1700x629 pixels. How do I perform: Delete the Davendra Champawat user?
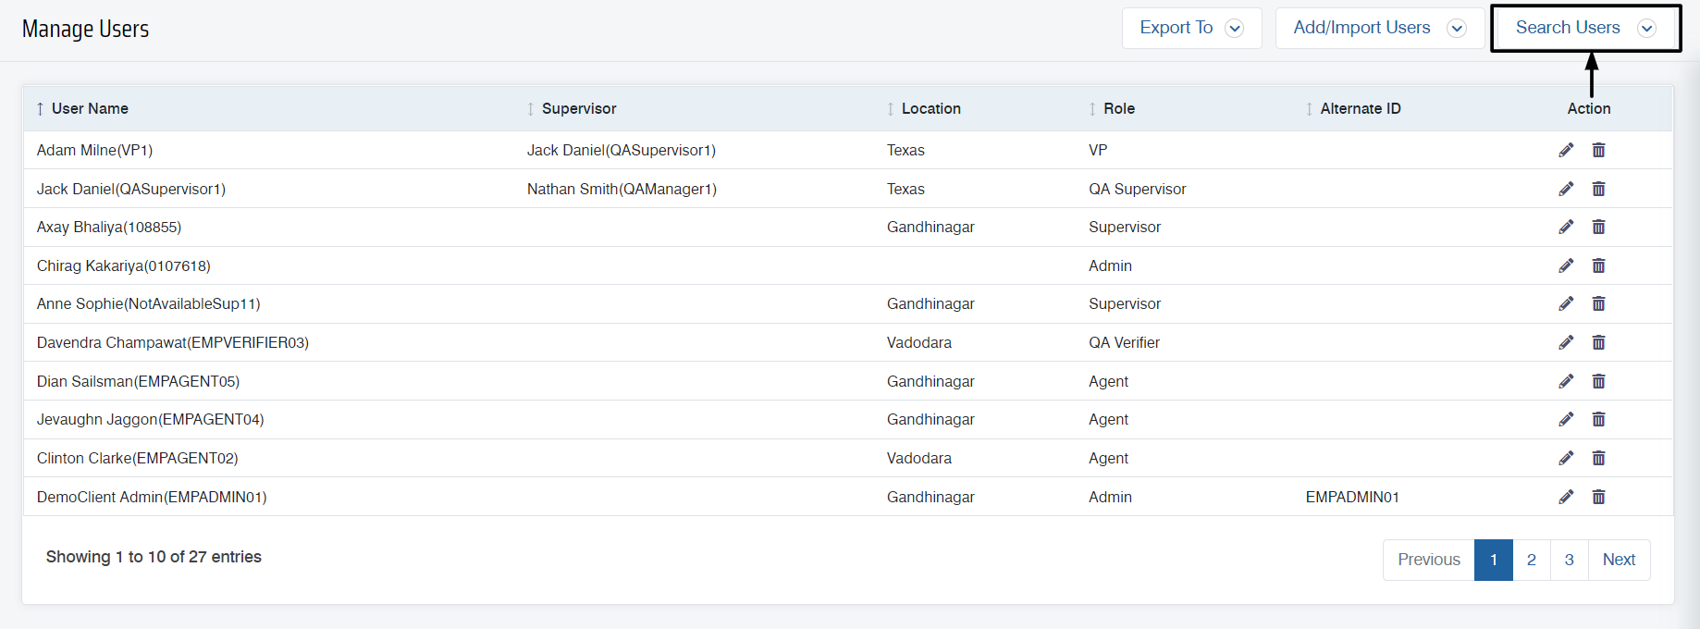tap(1598, 342)
